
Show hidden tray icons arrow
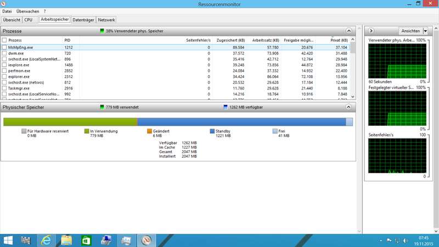tap(381, 240)
